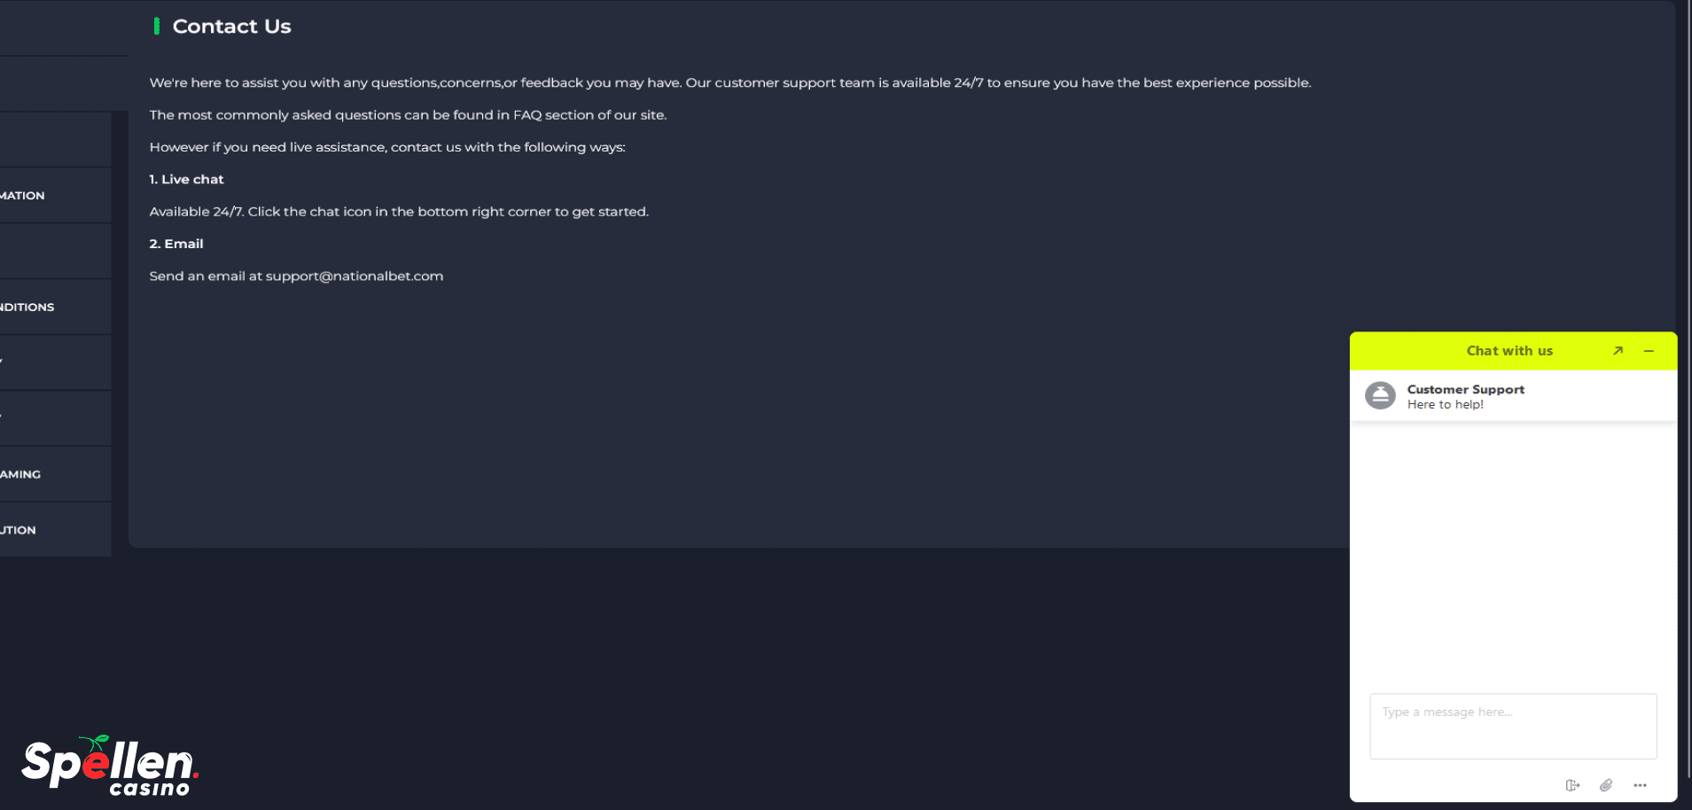Attach a file with the paperclip icon
1692x810 pixels.
(1606, 785)
